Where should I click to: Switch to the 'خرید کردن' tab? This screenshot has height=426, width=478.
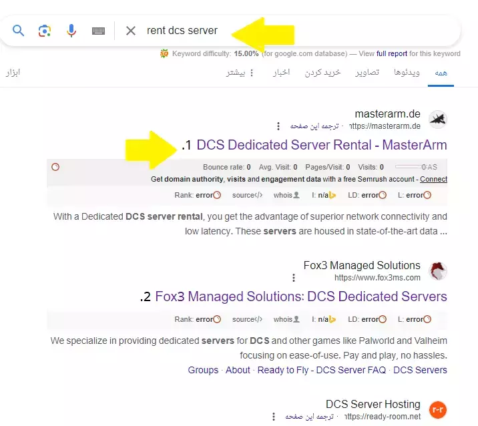[322, 73]
